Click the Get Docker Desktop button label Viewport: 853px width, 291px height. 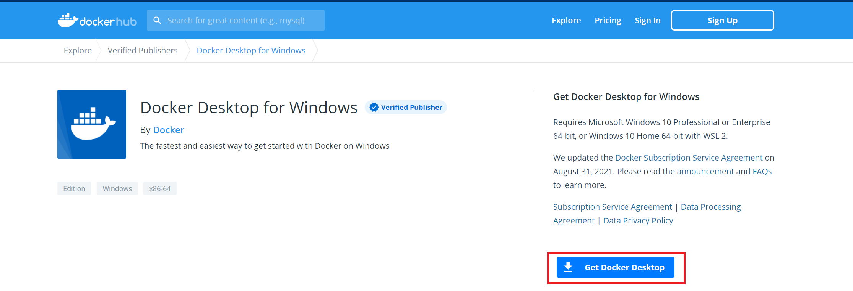tap(624, 268)
